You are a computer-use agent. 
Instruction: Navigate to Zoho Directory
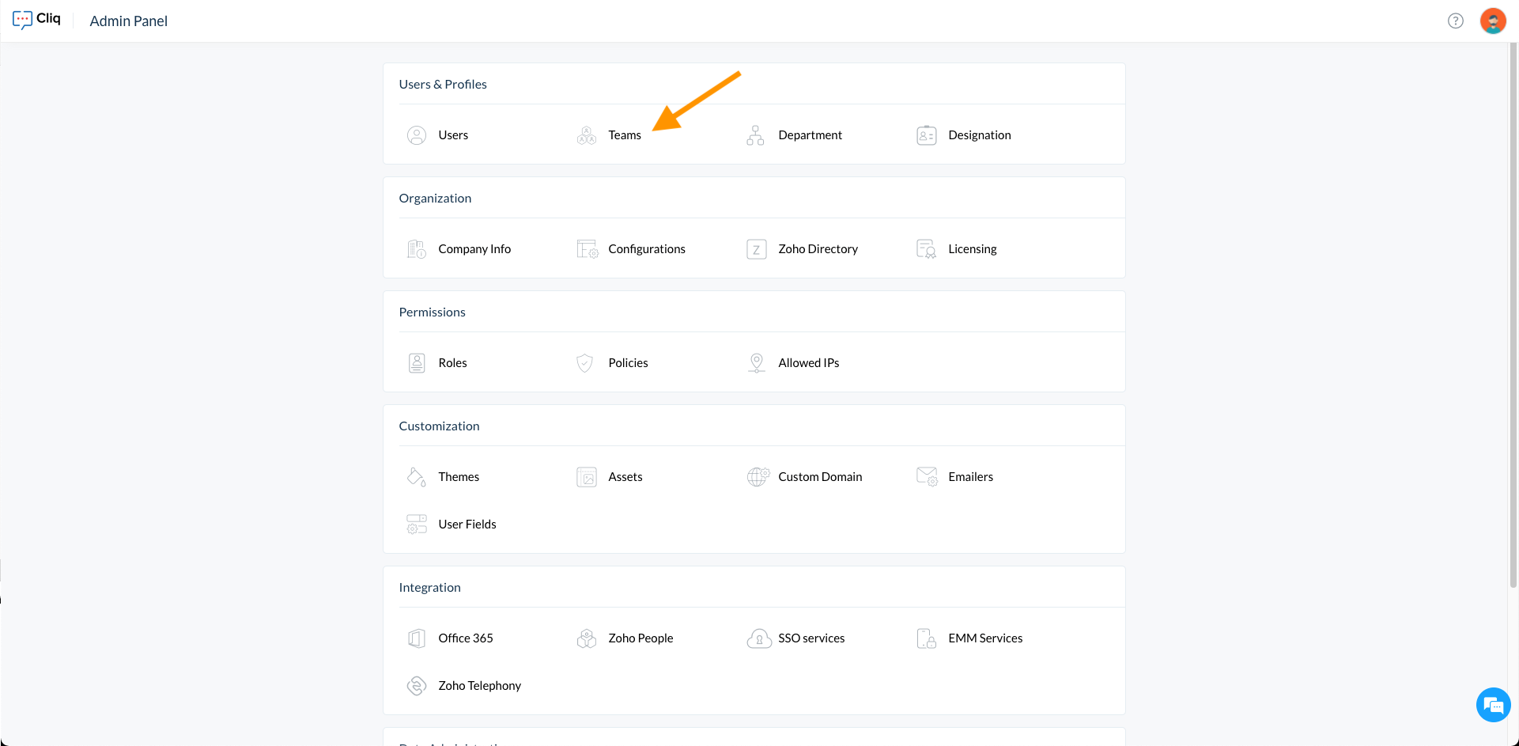point(818,249)
